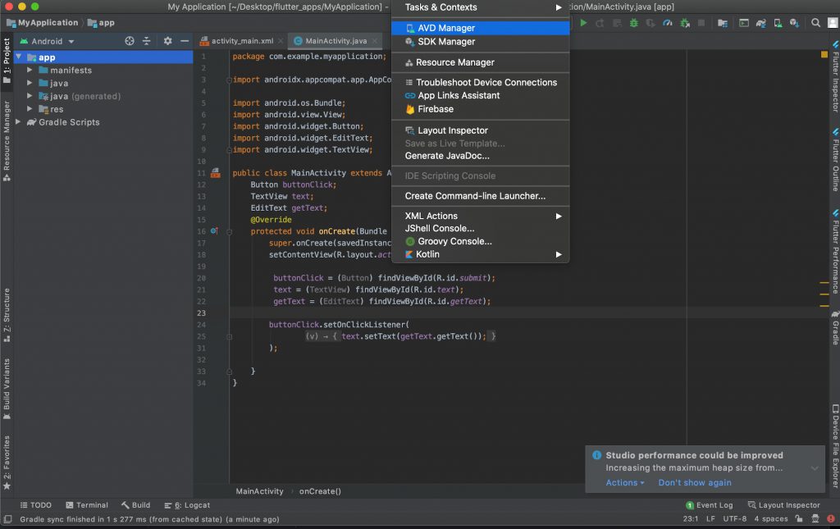Select SDK Manager menu entry
Viewport: 840px width, 529px height.
click(481, 42)
